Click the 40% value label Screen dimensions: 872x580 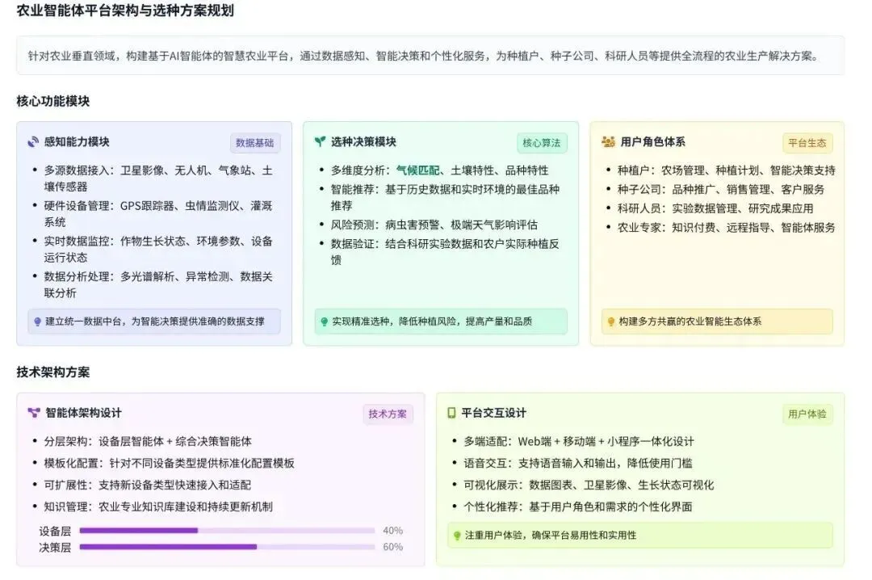click(392, 531)
